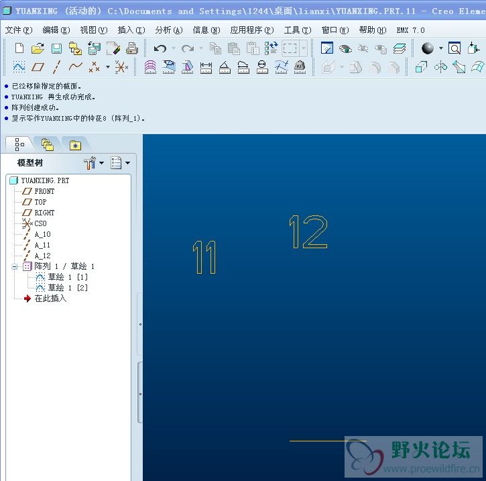The height and width of the screenshot is (481, 486).
Task: Click the Redo arrow icon
Action: 188,48
